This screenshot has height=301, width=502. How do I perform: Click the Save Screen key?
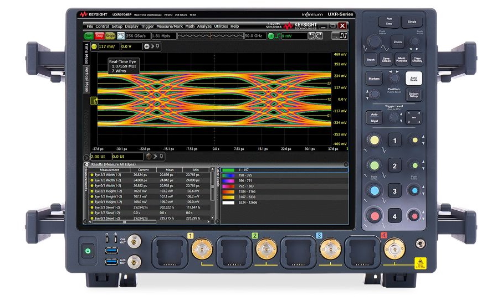[x=386, y=60]
